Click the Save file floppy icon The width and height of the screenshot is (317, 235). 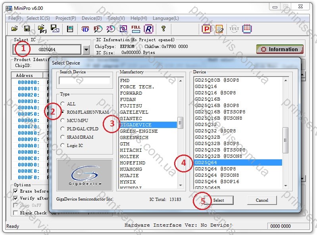[27, 29]
